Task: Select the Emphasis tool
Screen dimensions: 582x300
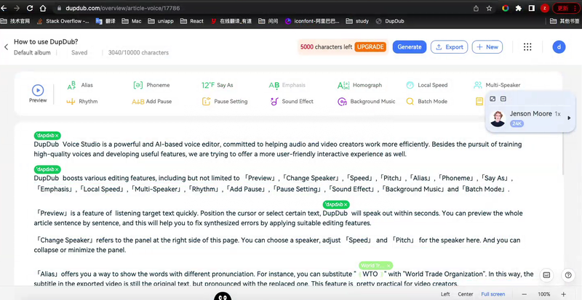Action: coord(287,85)
